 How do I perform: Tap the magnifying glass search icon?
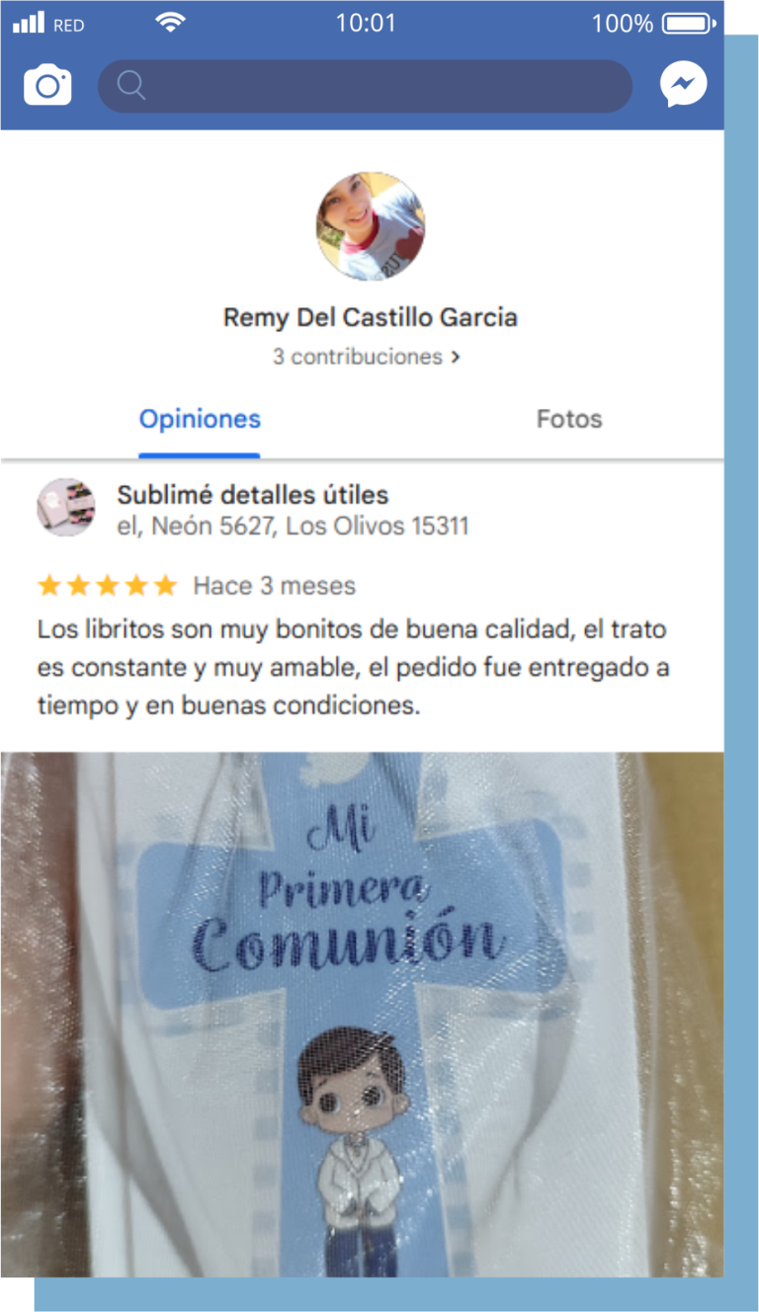(x=131, y=86)
